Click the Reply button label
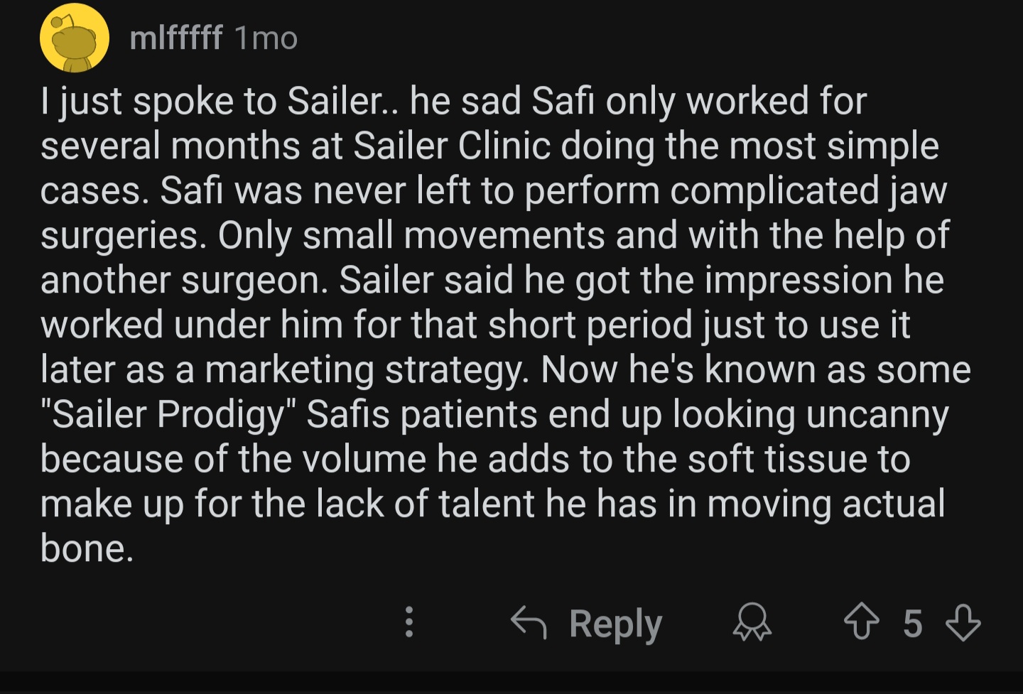Viewport: 1023px width, 694px height. click(615, 624)
